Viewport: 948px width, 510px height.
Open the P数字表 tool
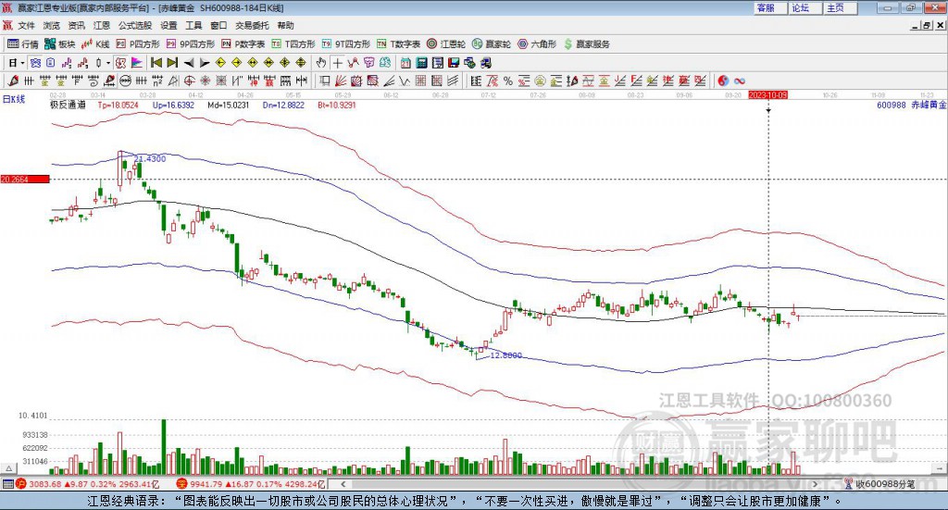click(x=243, y=44)
